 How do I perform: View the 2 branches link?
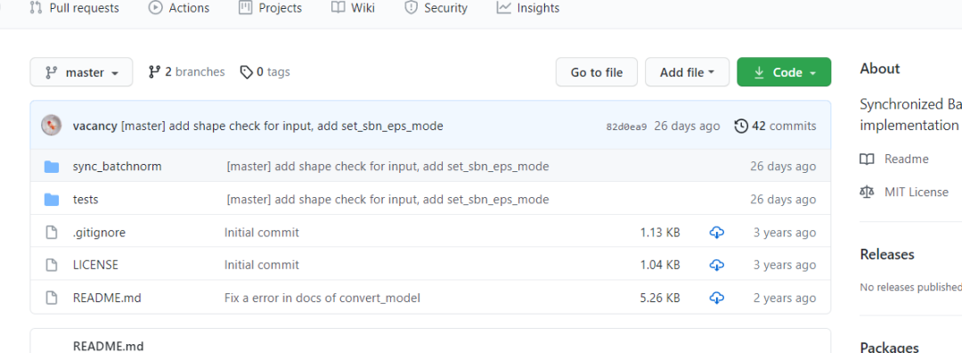(186, 72)
